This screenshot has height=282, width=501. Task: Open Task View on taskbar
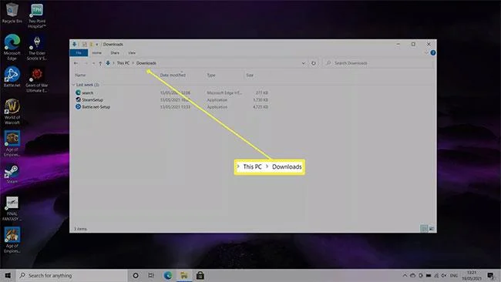(x=151, y=275)
